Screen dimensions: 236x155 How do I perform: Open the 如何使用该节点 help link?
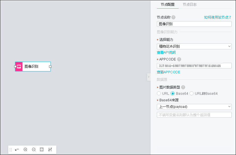(218, 17)
